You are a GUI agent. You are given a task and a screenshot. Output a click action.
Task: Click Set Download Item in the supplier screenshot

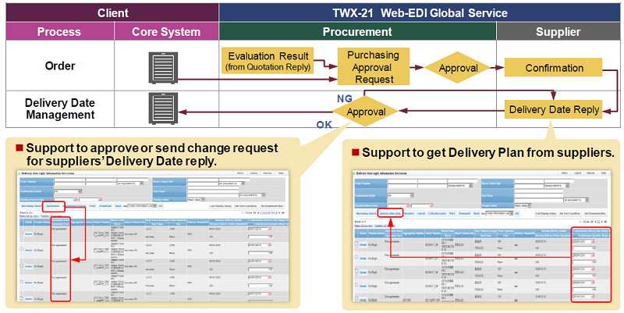pos(595,213)
